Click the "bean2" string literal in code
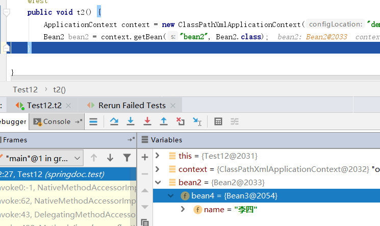The height and width of the screenshot is (226, 380). tap(194, 37)
